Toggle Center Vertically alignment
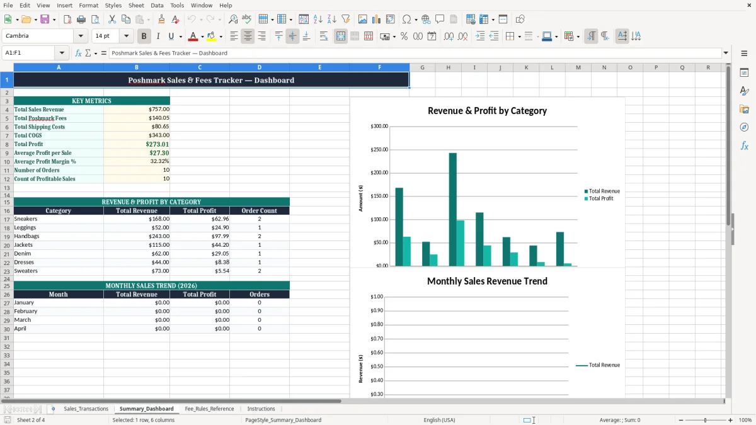This screenshot has height=425, width=756. (x=292, y=37)
